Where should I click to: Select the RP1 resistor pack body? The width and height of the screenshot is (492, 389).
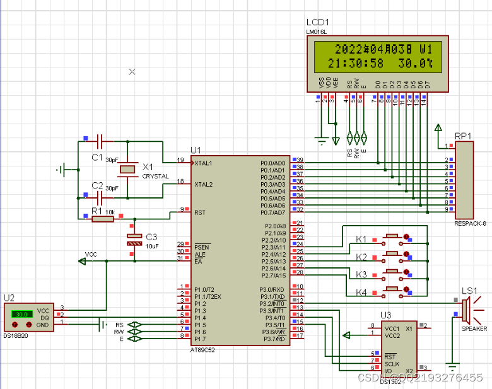464,180
